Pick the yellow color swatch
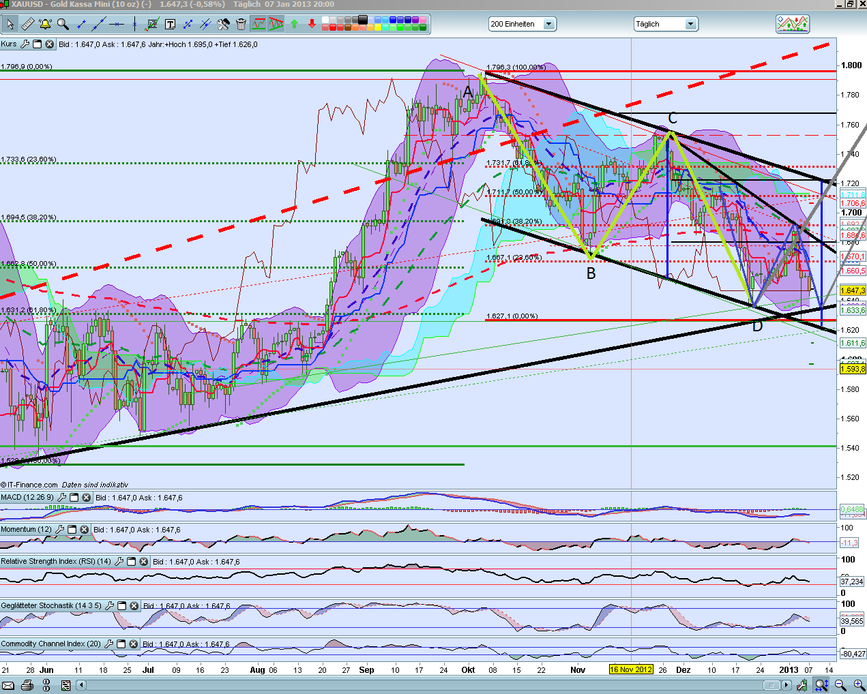 (378, 27)
